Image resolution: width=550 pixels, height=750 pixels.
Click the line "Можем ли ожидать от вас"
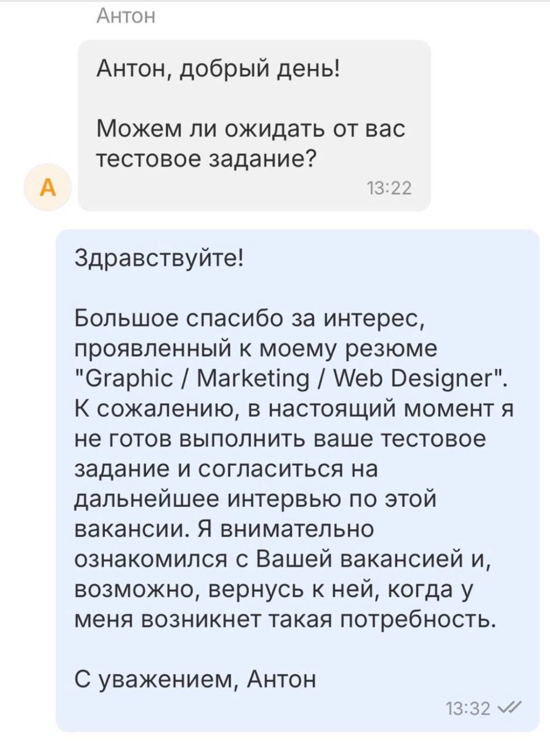click(251, 128)
